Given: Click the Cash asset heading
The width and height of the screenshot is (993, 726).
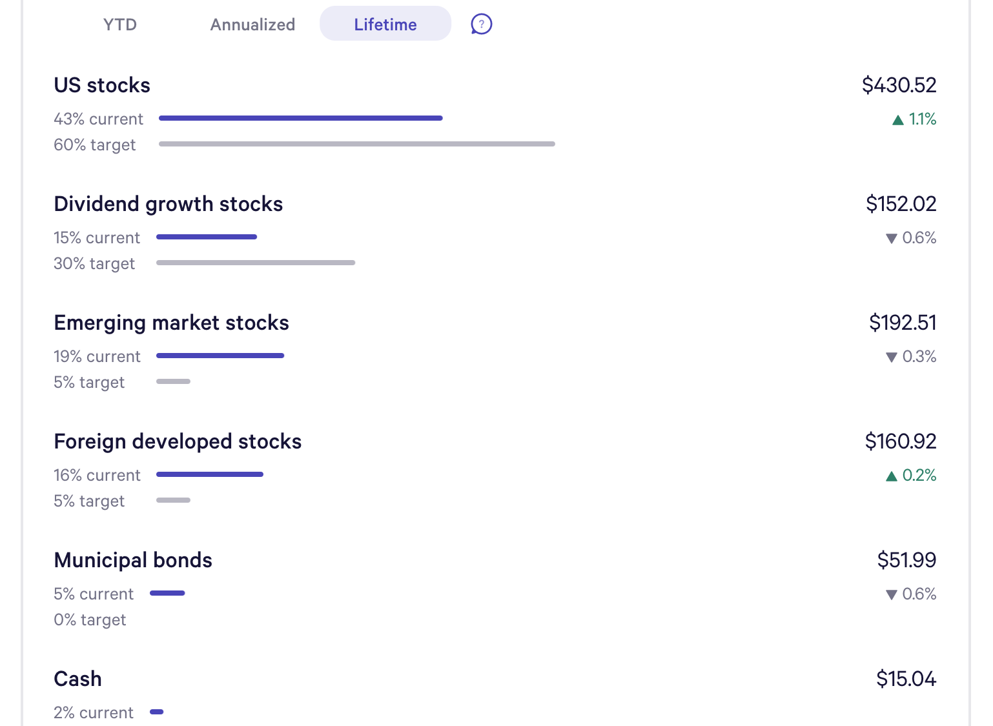Looking at the screenshot, I should click(x=78, y=679).
